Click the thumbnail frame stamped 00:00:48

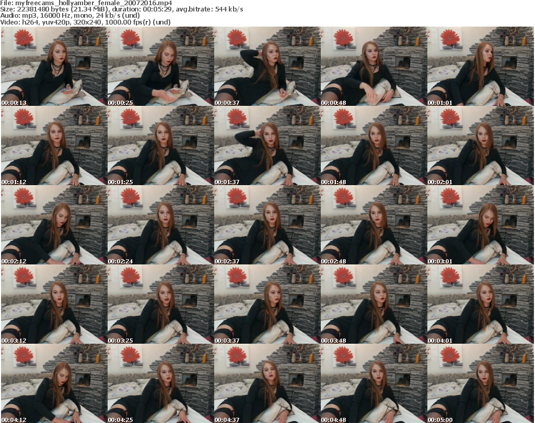coord(374,66)
